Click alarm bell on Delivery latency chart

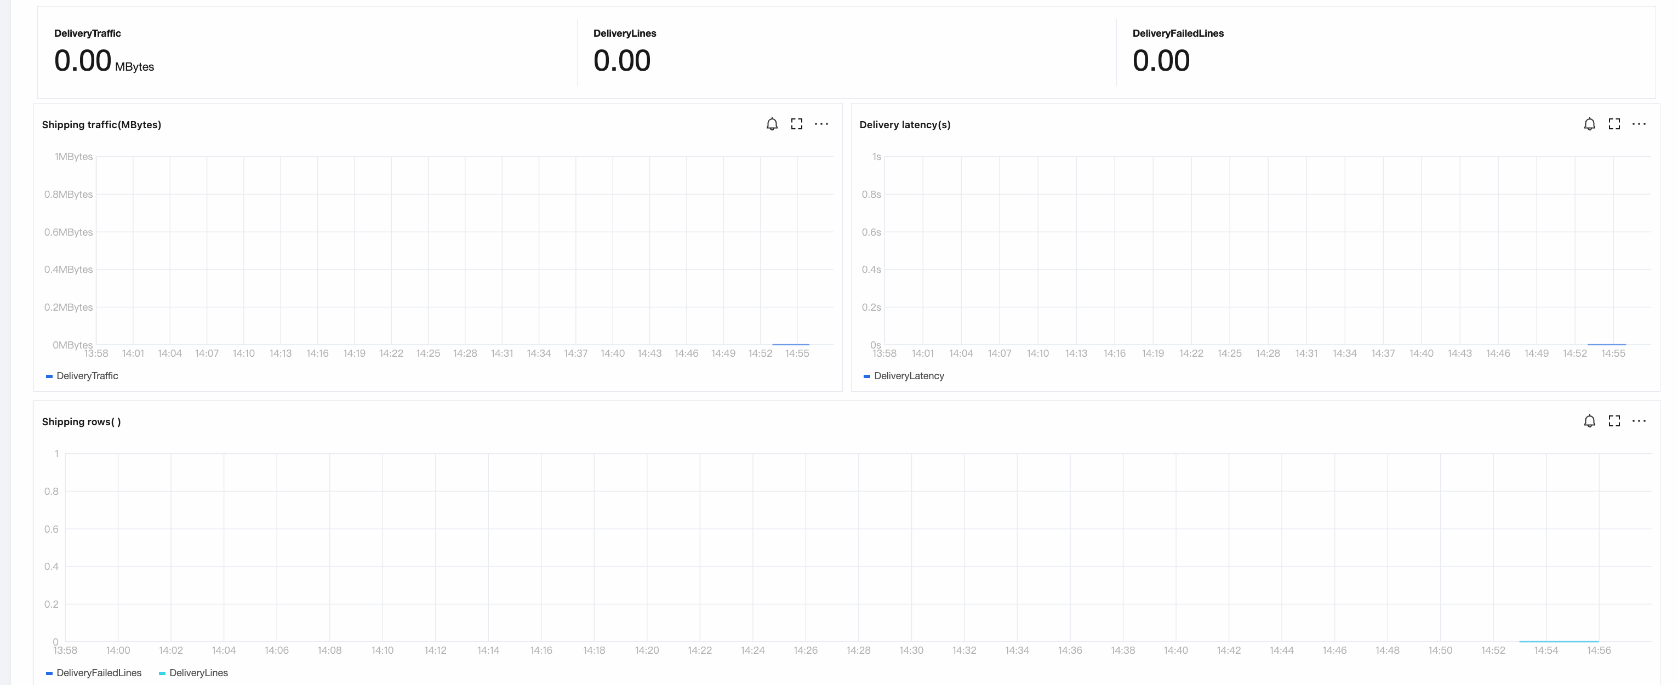pyautogui.click(x=1589, y=124)
